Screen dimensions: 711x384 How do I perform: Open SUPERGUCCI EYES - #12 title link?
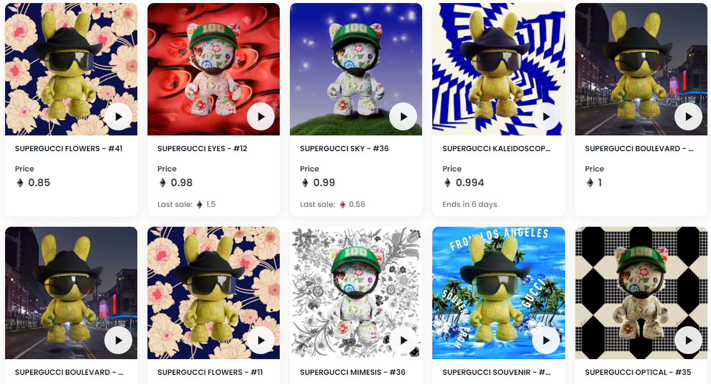point(202,149)
